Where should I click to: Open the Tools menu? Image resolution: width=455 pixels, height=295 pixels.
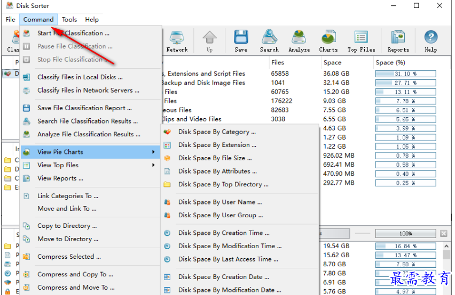(69, 19)
